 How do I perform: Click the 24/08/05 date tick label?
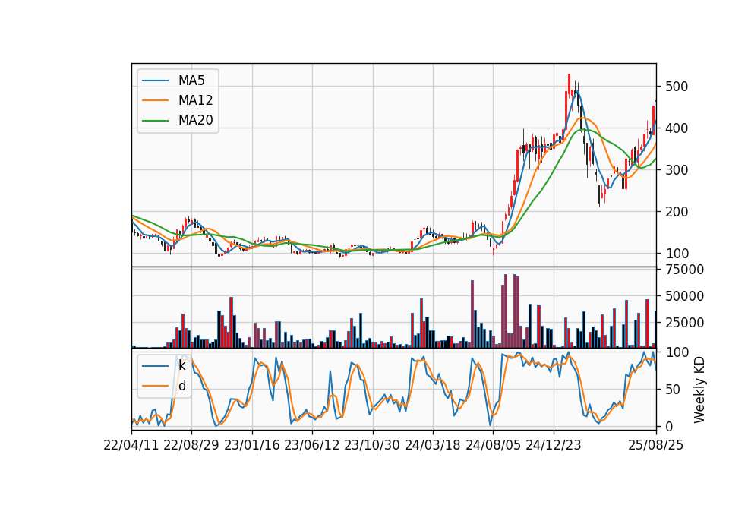[494, 445]
